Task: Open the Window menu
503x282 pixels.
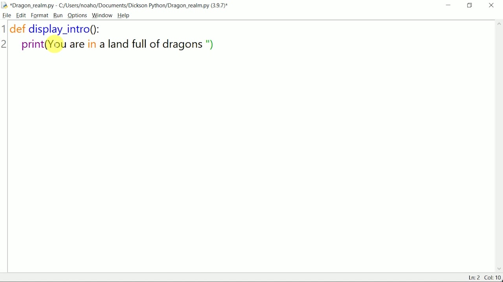Action: pyautogui.click(x=102, y=15)
